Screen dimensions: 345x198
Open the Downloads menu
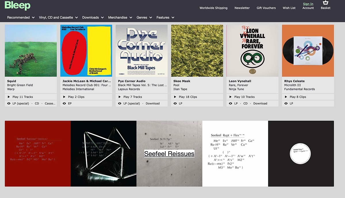pyautogui.click(x=93, y=18)
